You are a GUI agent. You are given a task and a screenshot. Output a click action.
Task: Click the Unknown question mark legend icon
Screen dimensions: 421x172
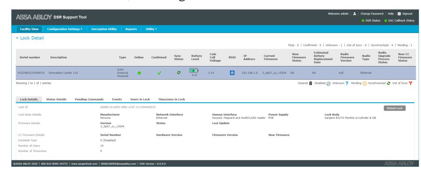347,83
